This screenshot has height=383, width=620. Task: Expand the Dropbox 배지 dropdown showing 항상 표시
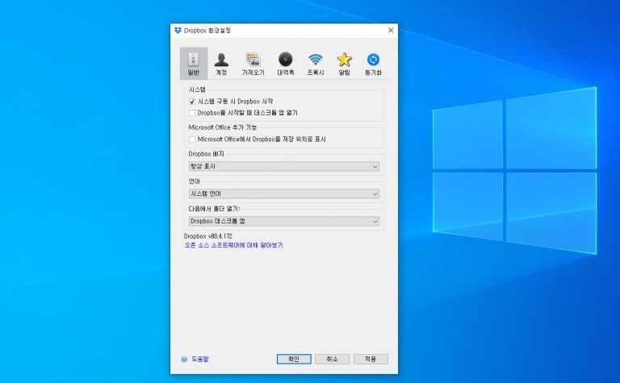pyautogui.click(x=284, y=166)
